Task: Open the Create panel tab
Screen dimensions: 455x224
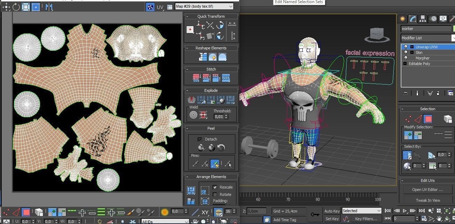Action: pos(403,19)
